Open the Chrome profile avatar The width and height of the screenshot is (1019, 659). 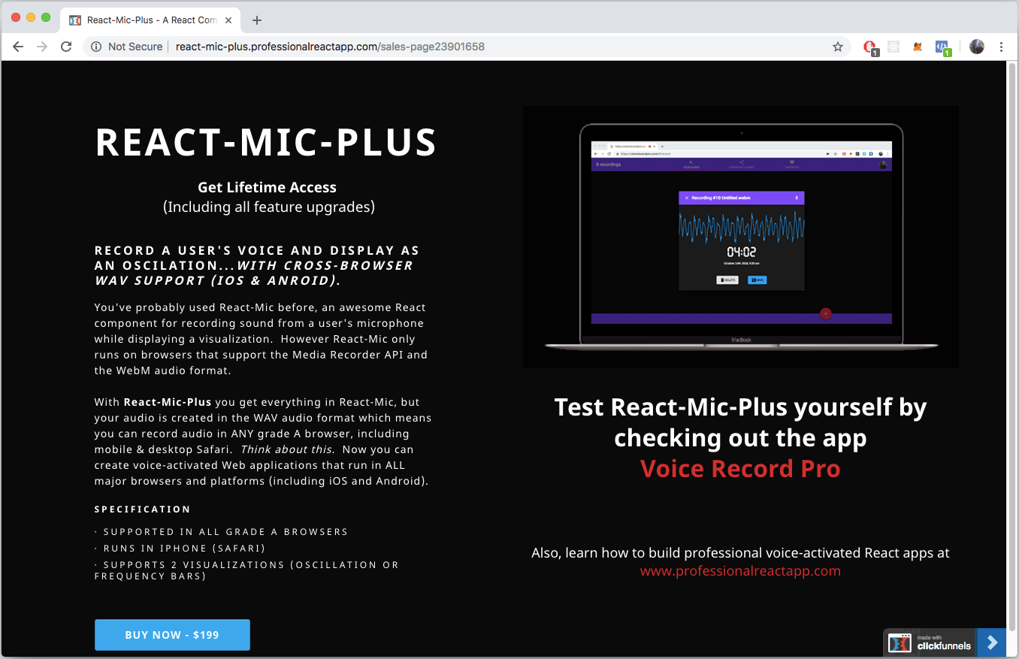977,47
